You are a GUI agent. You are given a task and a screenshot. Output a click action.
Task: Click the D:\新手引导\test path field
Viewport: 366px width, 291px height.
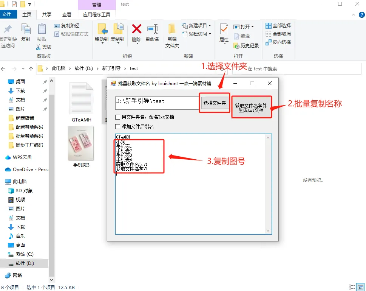[x=157, y=103]
